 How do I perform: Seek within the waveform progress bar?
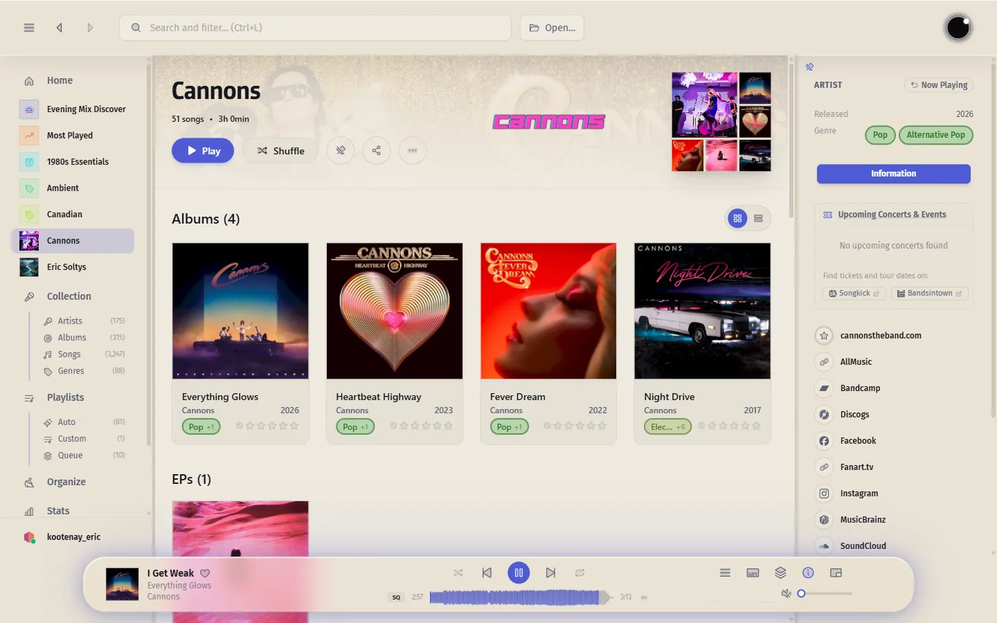pyautogui.click(x=521, y=597)
